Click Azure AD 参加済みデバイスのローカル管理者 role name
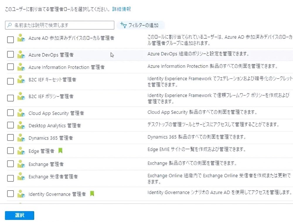This screenshot has width=293, height=222. pos(71,38)
